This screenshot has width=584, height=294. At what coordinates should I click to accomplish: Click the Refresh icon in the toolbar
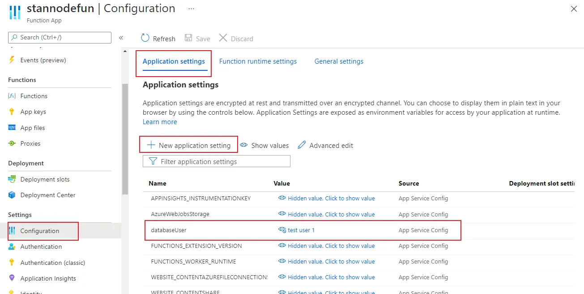click(x=145, y=38)
